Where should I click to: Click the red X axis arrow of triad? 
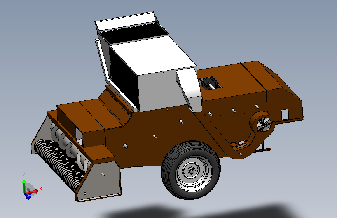pyautogui.click(x=33, y=192)
